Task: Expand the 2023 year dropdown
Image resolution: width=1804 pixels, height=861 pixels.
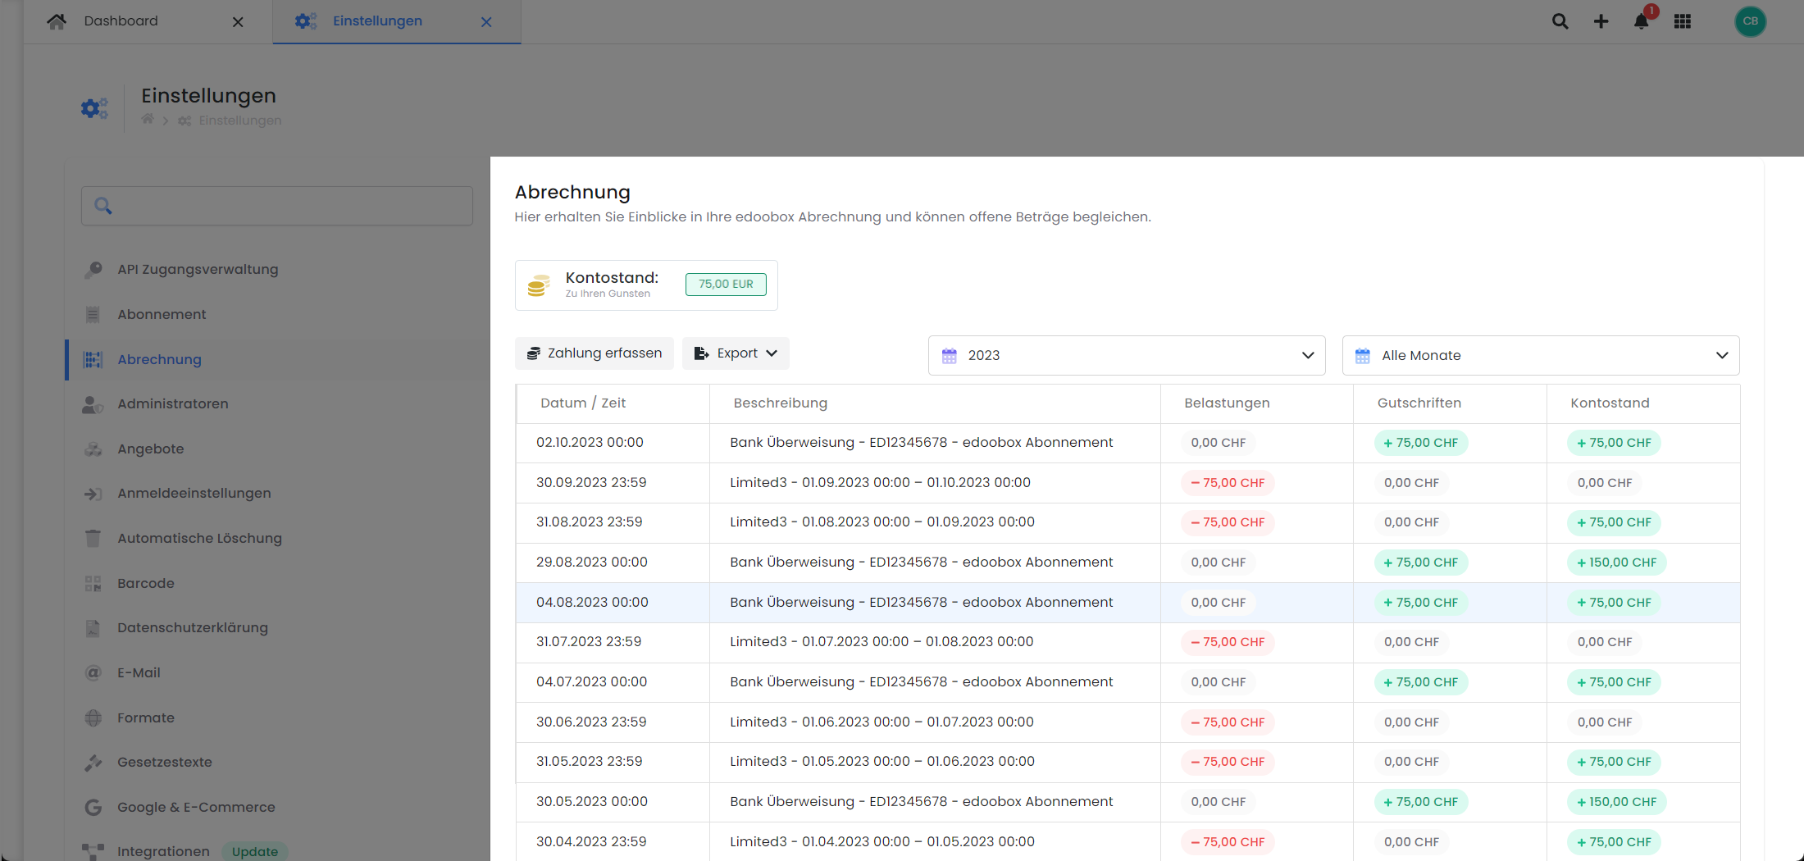Action: (x=1126, y=355)
